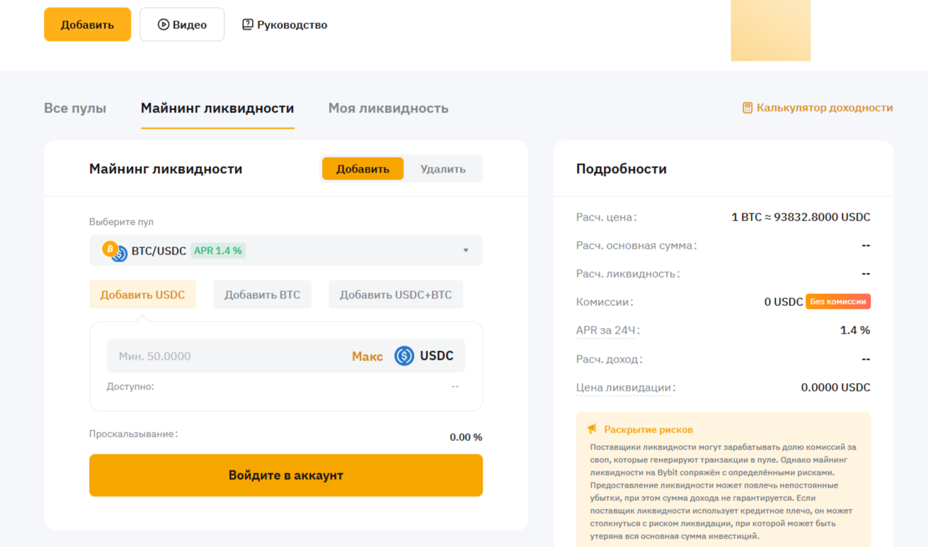Click the 0.0000 USDC liquidation value

[x=835, y=388]
